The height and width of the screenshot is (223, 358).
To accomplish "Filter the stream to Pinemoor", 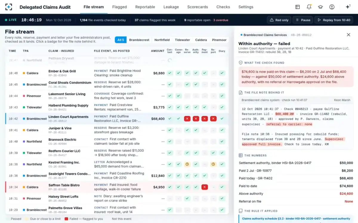I will point(219,40).
